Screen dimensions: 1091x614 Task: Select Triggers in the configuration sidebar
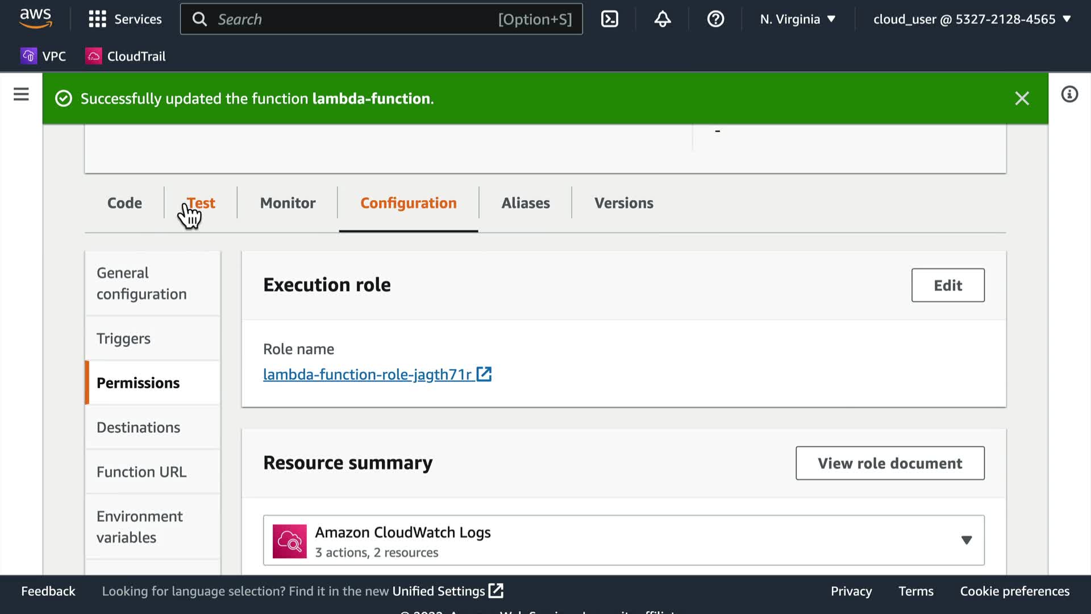pos(123,339)
